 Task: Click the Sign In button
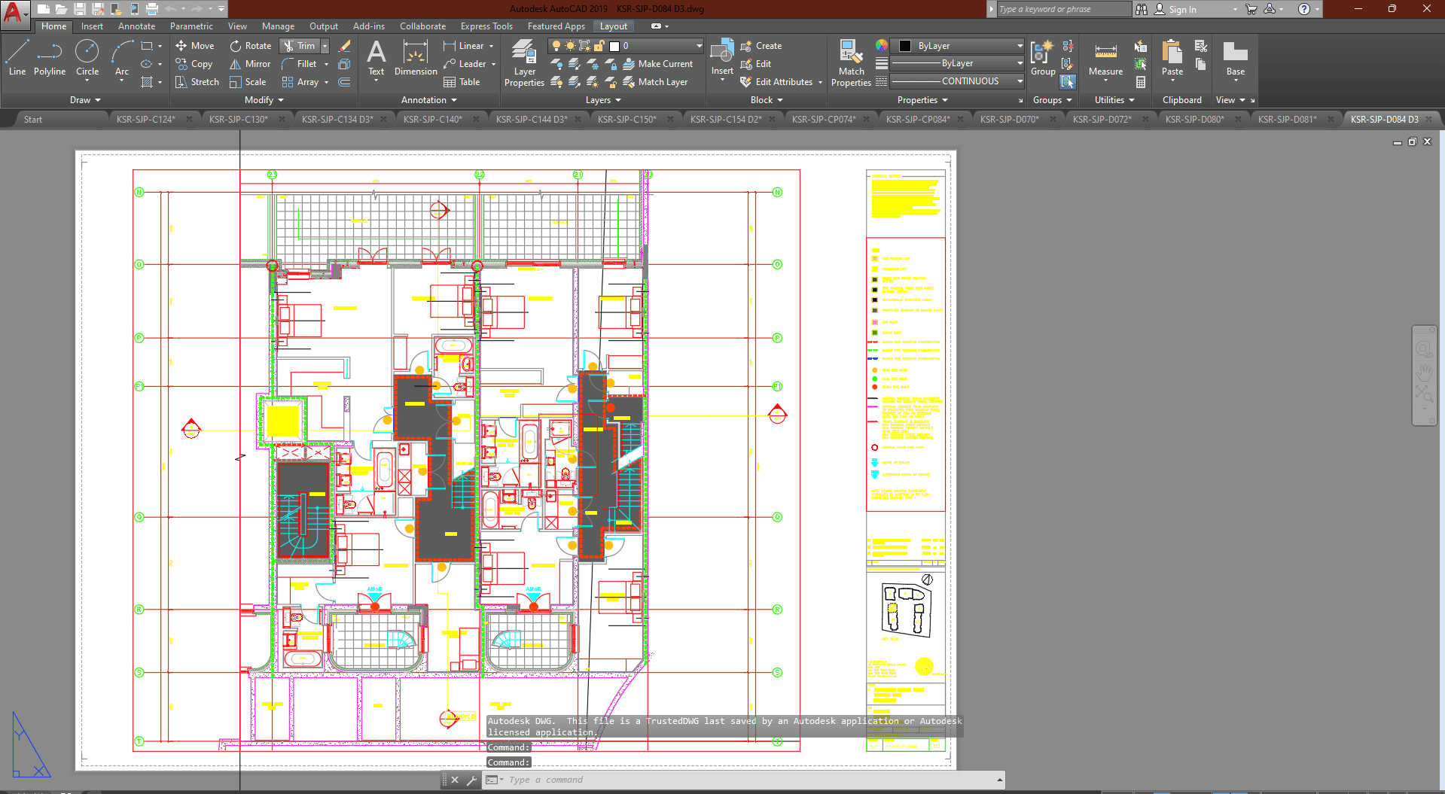click(1181, 9)
